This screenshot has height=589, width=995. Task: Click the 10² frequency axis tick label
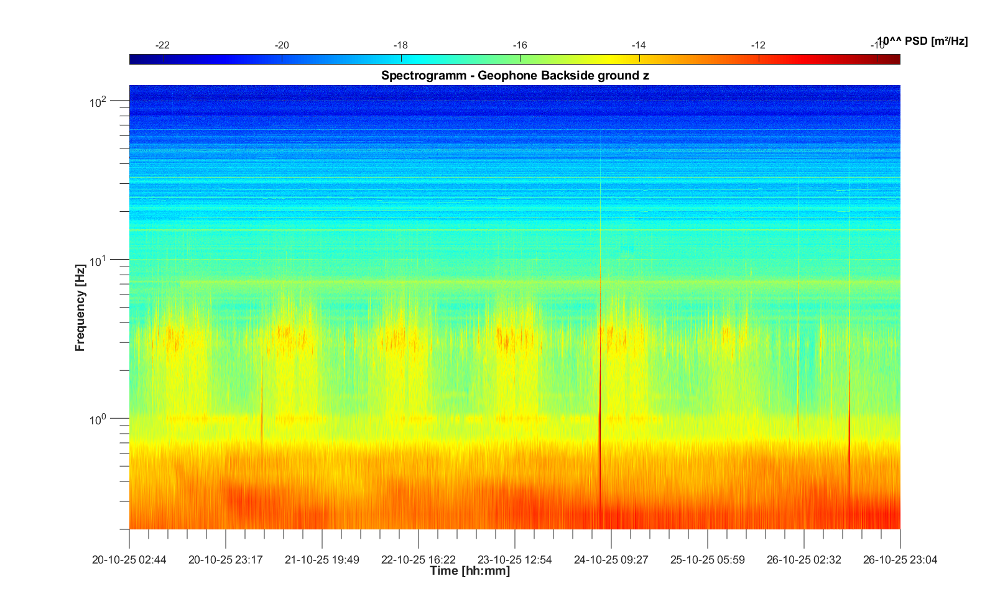tap(98, 102)
